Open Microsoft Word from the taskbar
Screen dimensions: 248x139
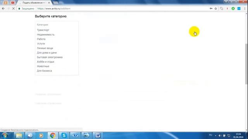(98, 136)
